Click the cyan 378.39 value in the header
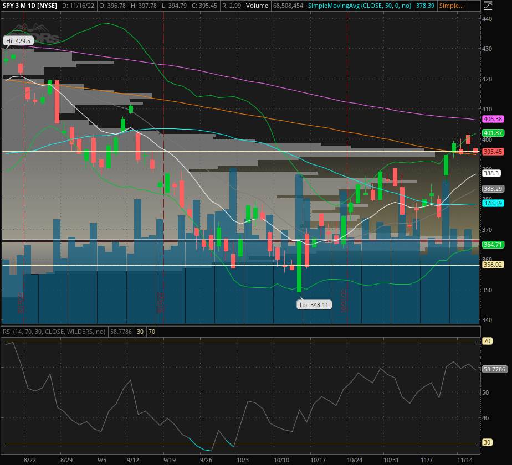The image size is (512, 465). [425, 6]
